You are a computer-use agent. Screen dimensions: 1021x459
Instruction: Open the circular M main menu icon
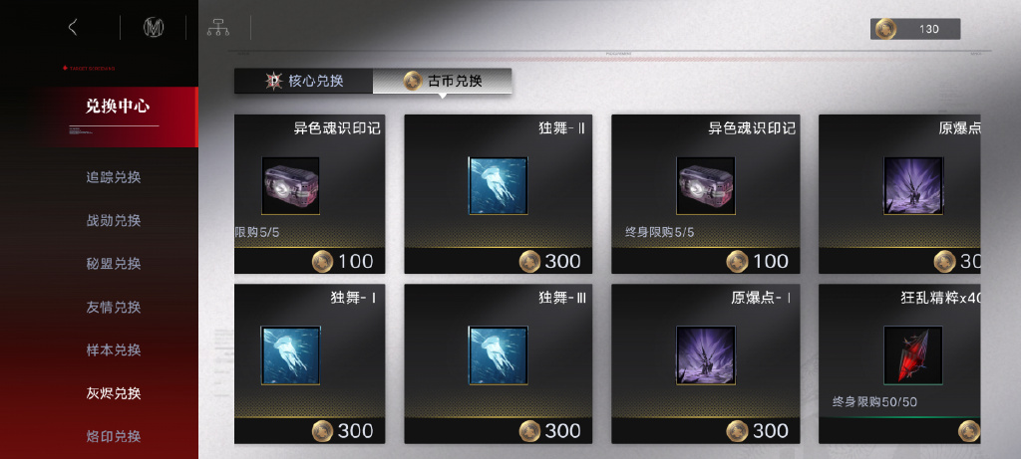153,27
